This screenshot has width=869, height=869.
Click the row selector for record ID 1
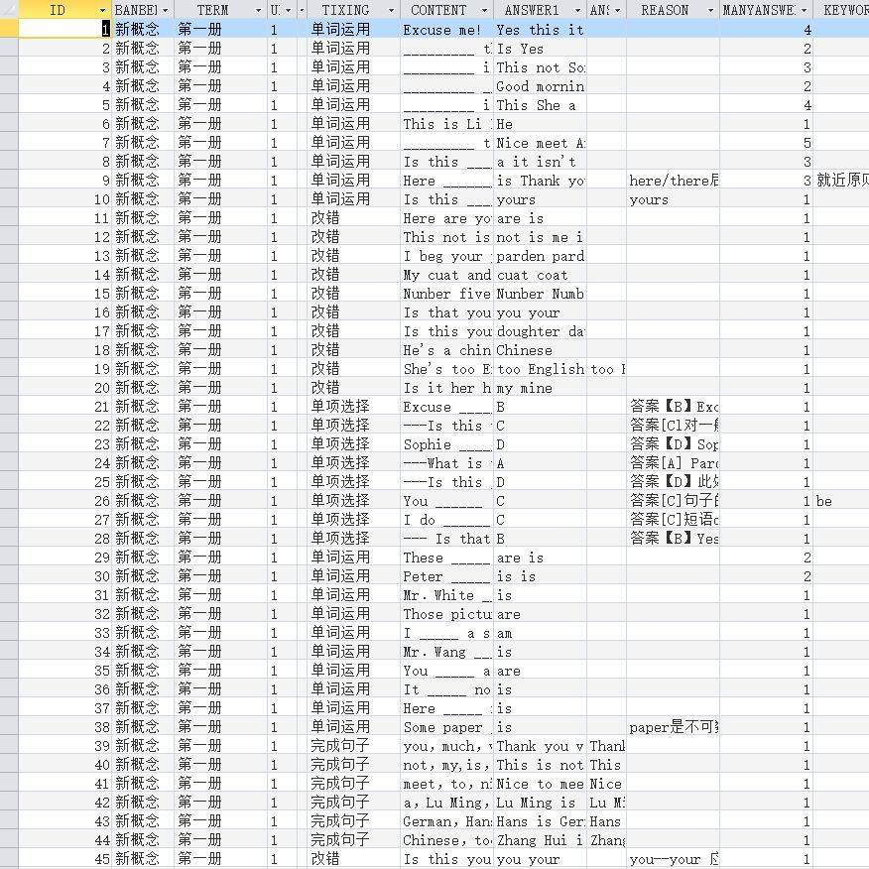[9, 30]
